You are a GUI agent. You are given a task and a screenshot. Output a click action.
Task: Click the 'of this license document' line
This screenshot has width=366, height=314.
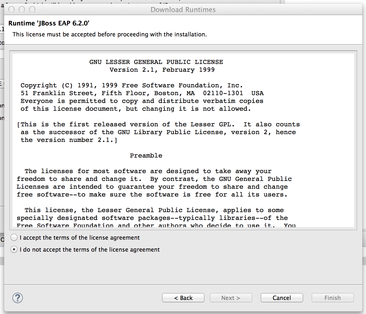pyautogui.click(x=136, y=109)
